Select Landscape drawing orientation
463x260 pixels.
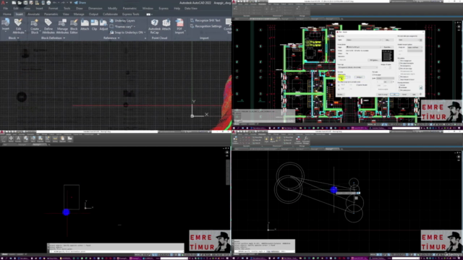point(399,87)
